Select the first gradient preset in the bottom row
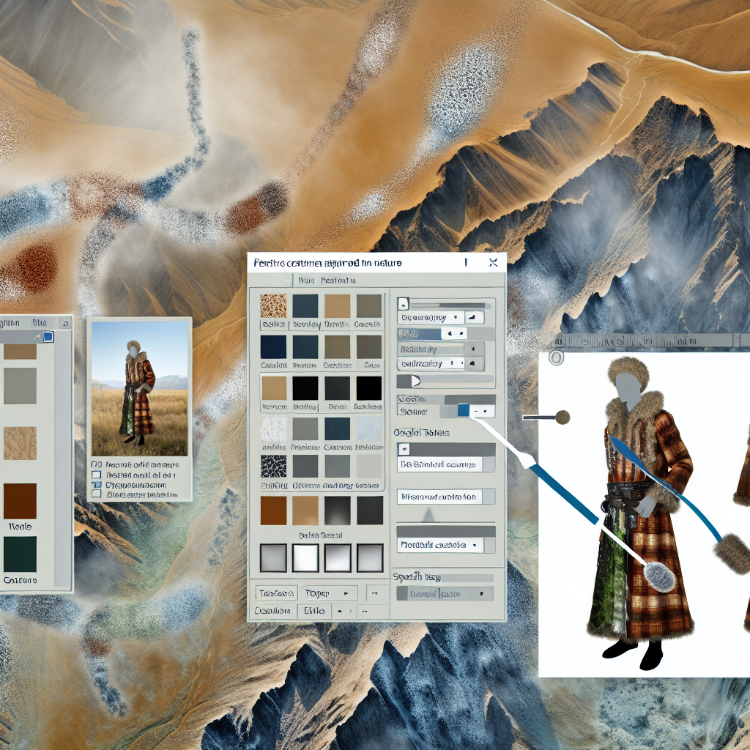 [x=273, y=557]
